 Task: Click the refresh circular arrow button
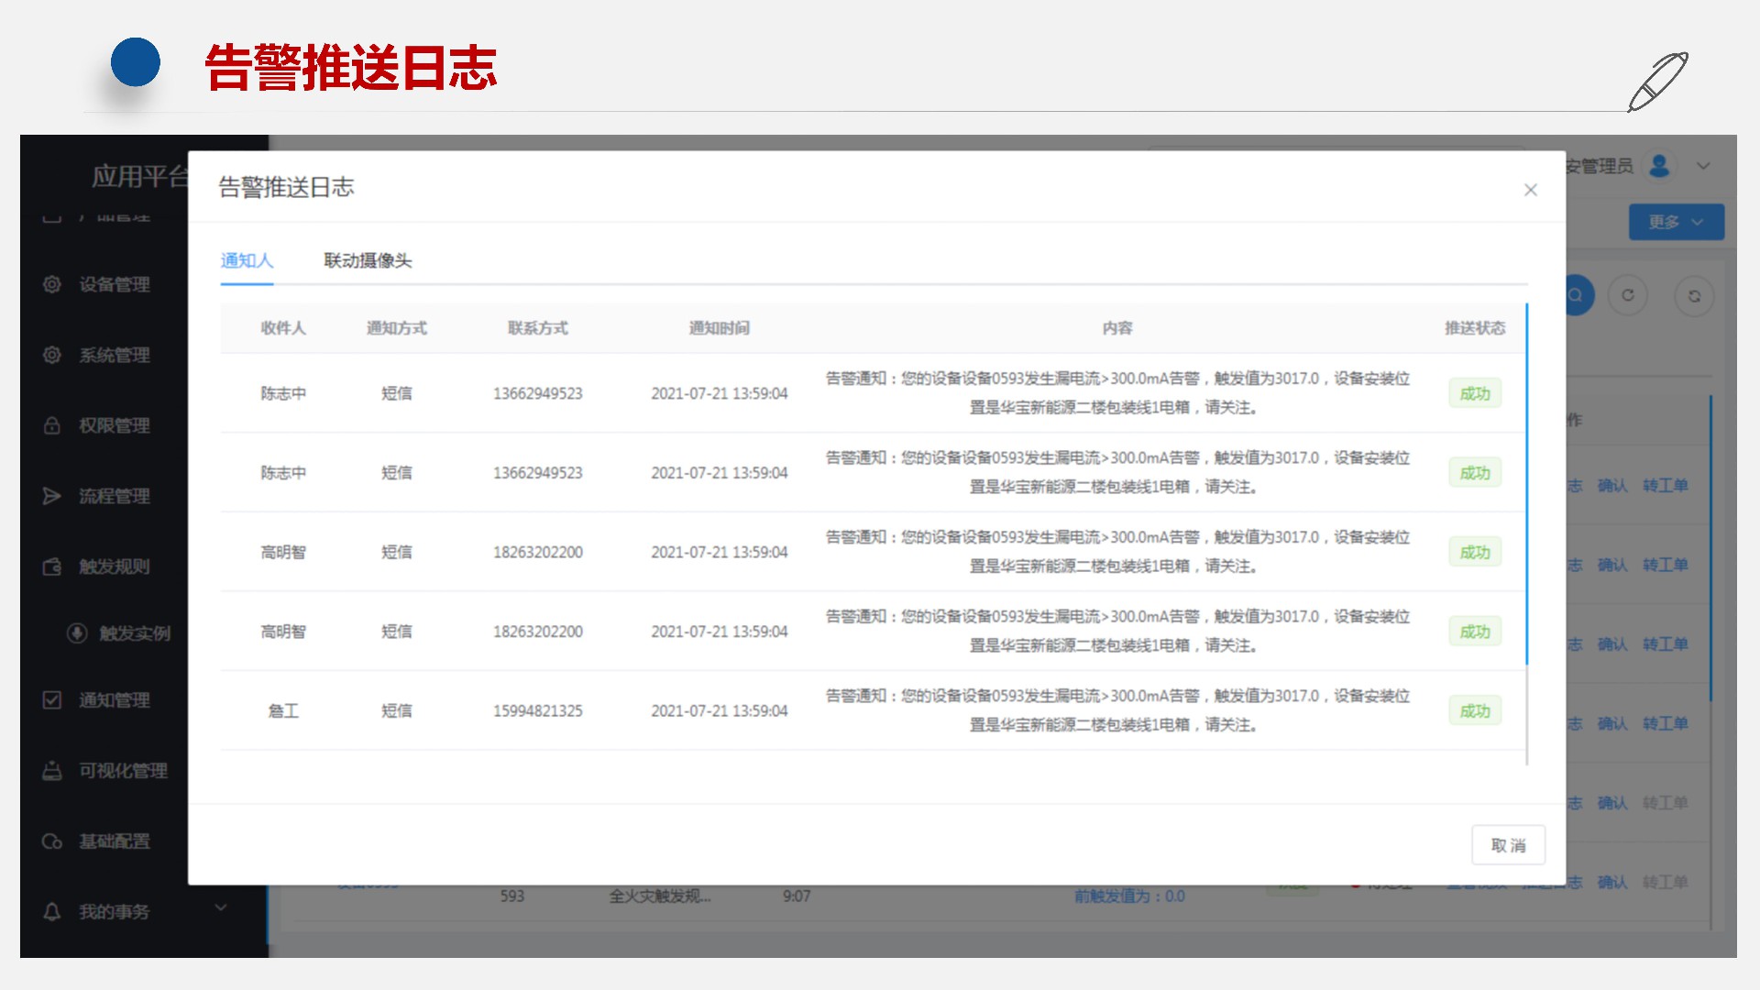coord(1628,295)
